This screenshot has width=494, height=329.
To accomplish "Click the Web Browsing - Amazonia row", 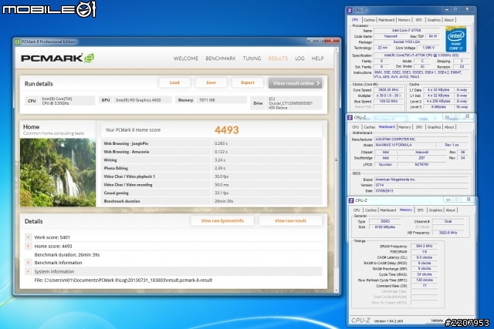I will (x=211, y=152).
